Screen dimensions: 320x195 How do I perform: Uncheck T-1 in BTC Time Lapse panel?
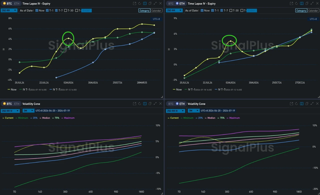[x=47, y=10]
